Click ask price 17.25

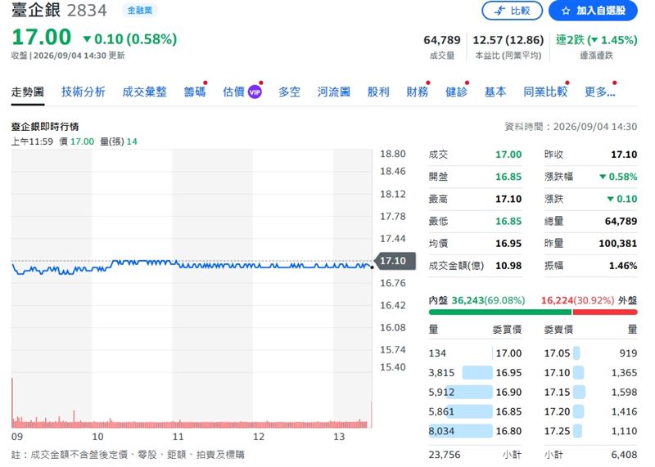(557, 431)
